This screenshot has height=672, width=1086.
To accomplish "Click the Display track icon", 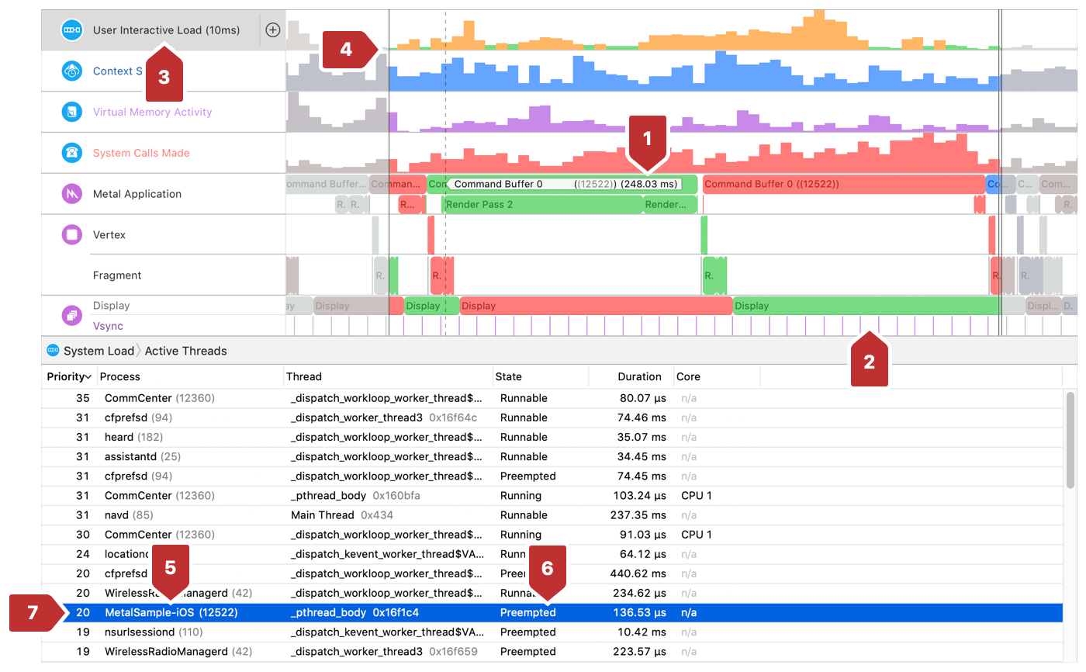I will point(72,316).
